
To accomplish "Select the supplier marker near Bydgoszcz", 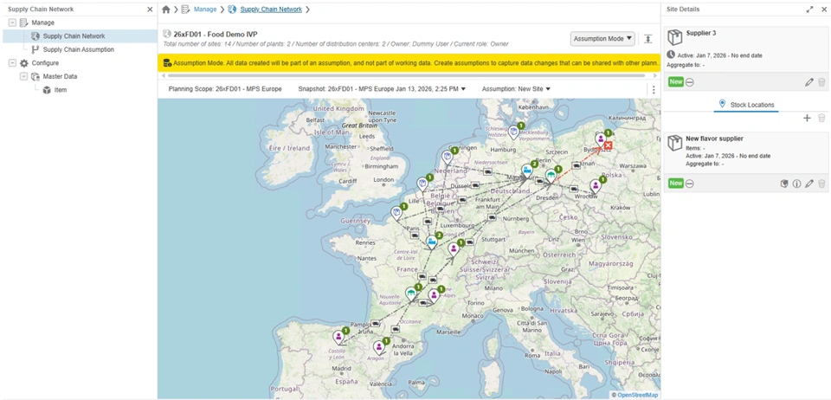I will tap(601, 140).
